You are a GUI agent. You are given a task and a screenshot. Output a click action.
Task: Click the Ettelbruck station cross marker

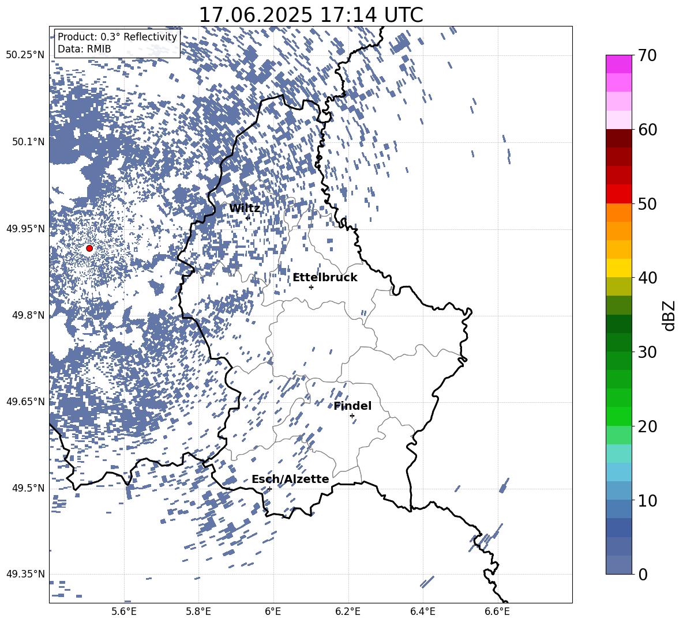tap(311, 287)
